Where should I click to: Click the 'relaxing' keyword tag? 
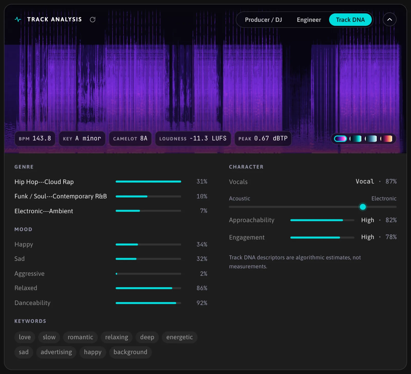coord(117,337)
